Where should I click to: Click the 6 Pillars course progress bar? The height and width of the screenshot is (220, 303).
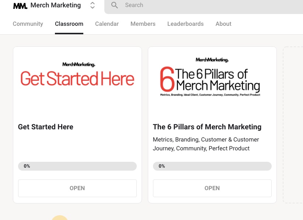point(212,166)
